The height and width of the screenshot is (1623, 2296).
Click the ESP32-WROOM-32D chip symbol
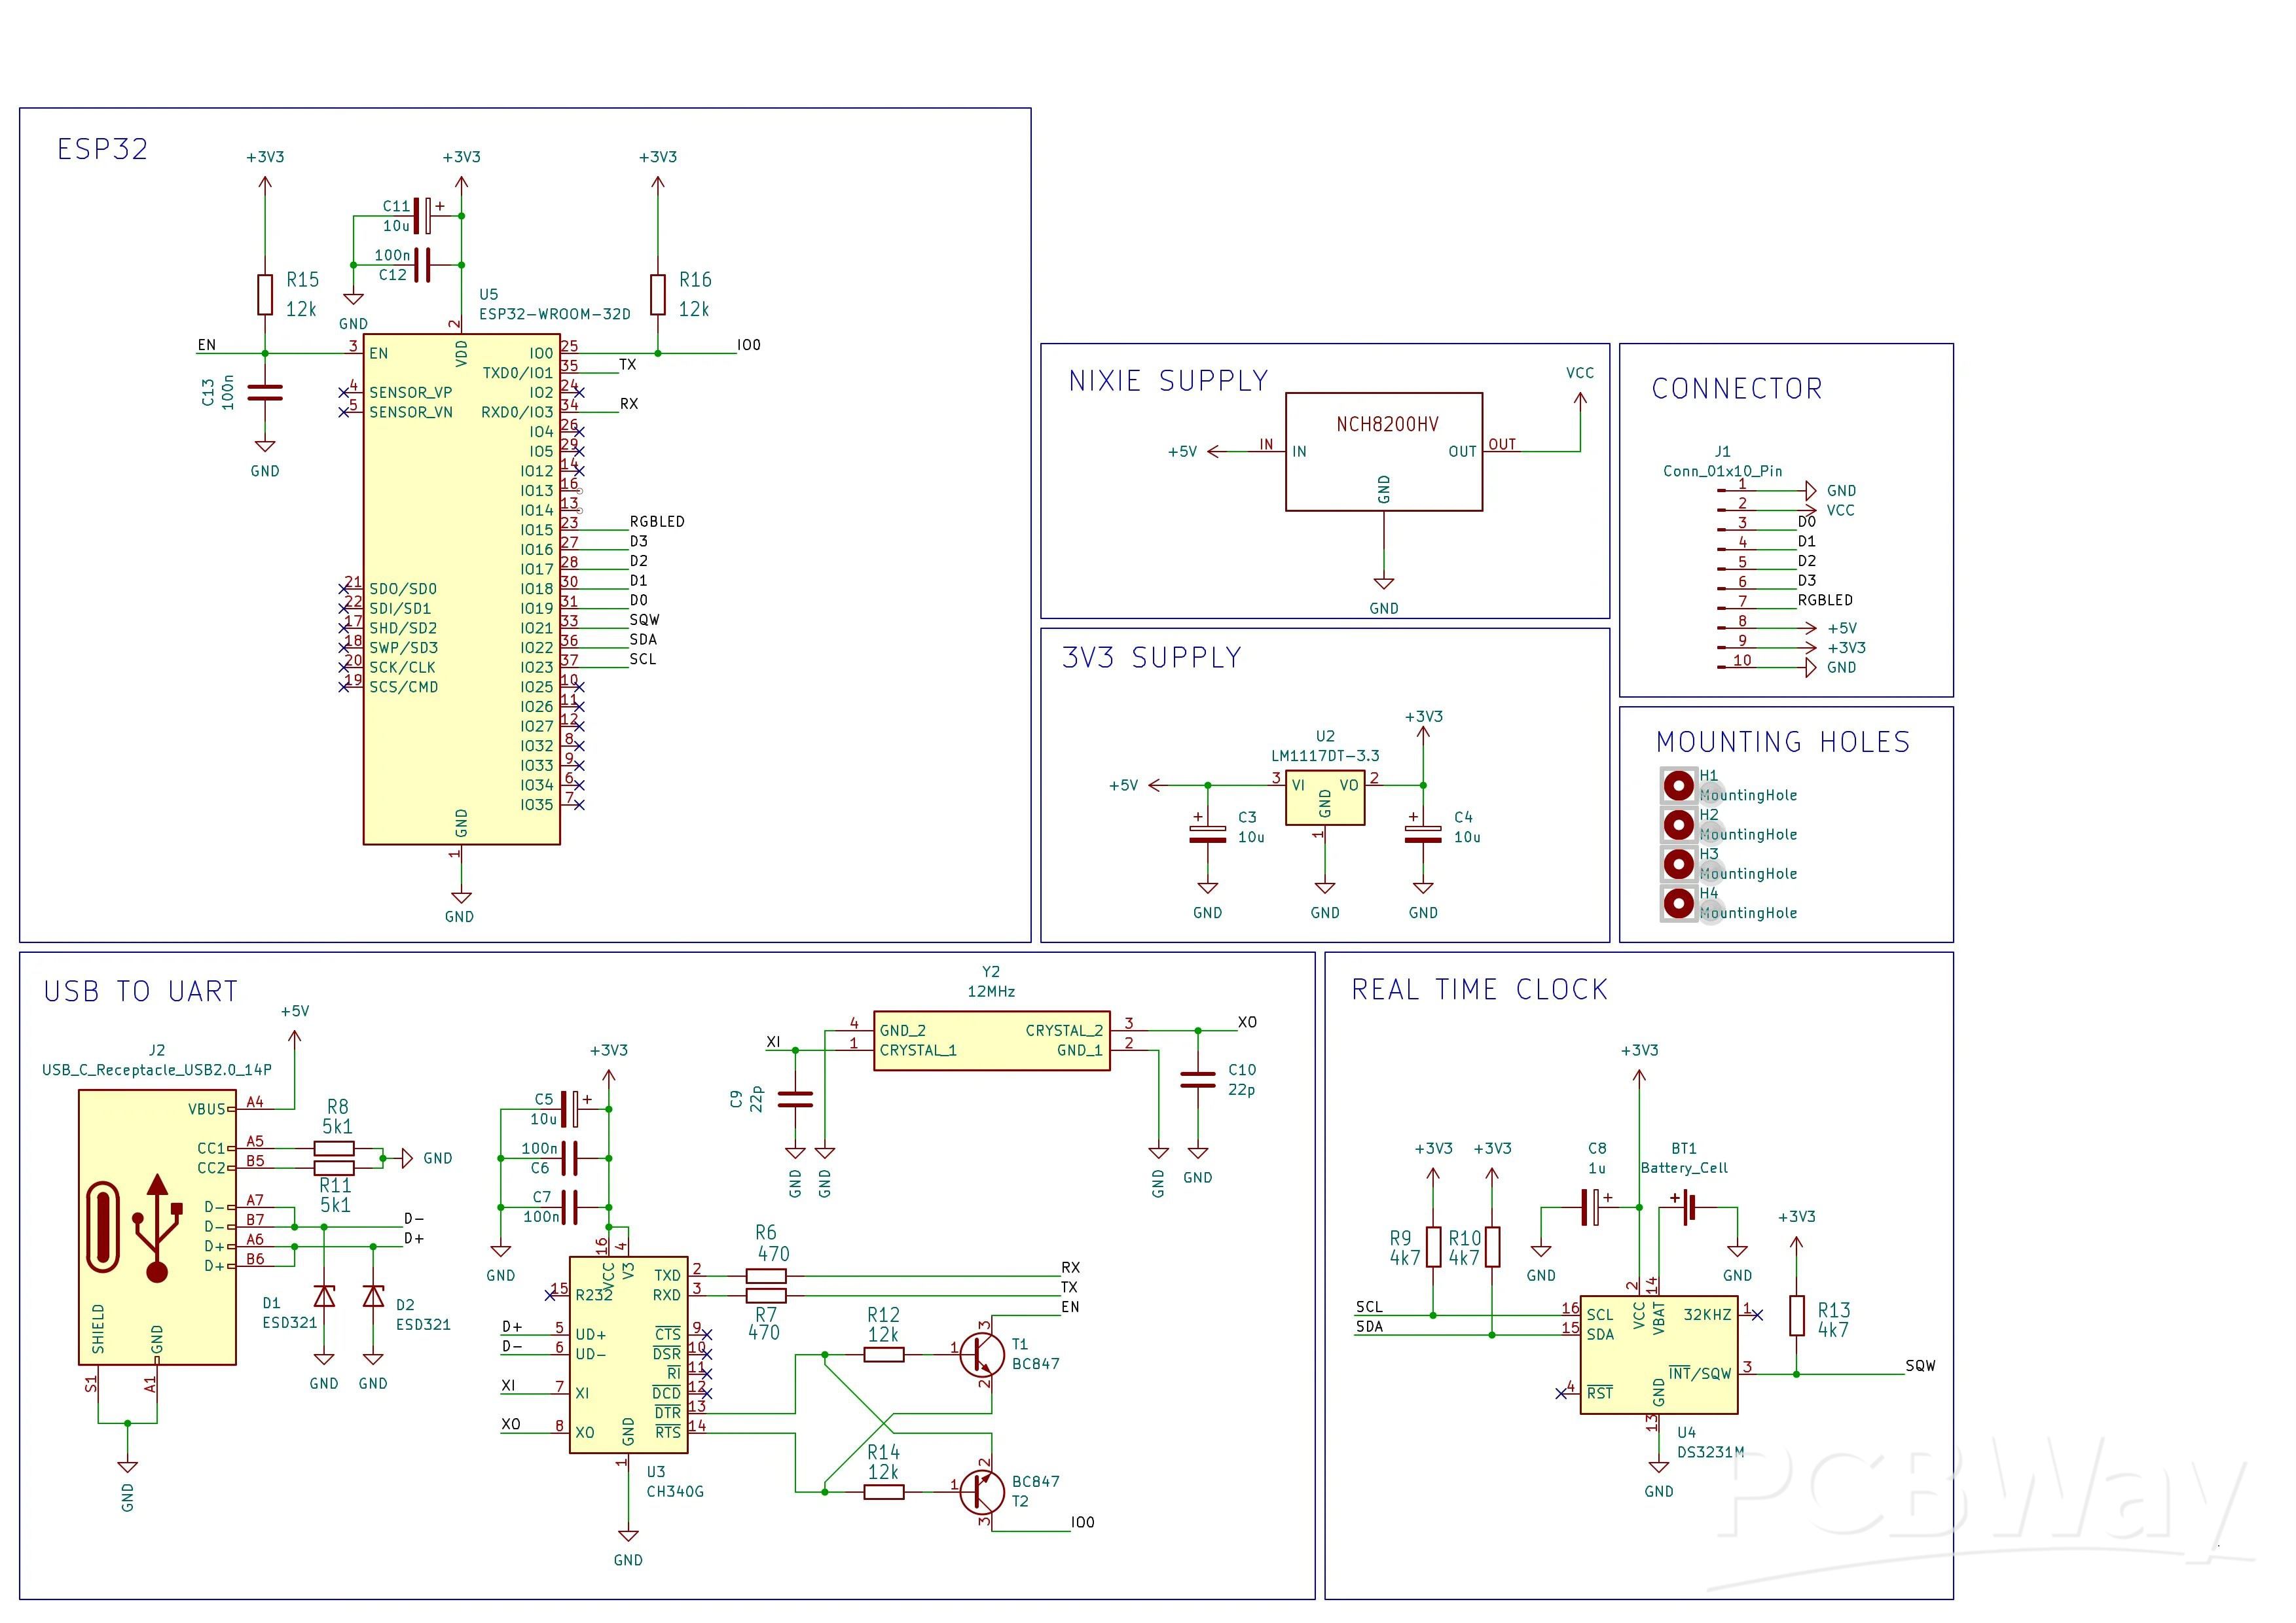click(461, 590)
